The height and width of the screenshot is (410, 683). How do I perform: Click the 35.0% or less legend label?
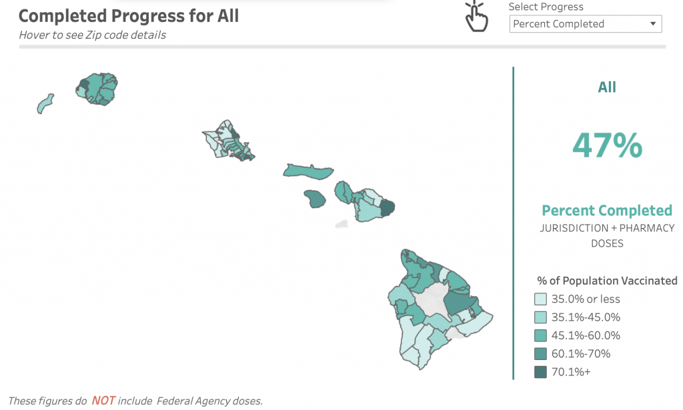(586, 299)
